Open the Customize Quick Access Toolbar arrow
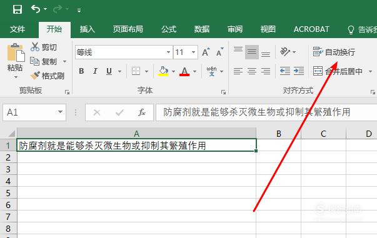Screen dimensions: 377x238 point(79,11)
